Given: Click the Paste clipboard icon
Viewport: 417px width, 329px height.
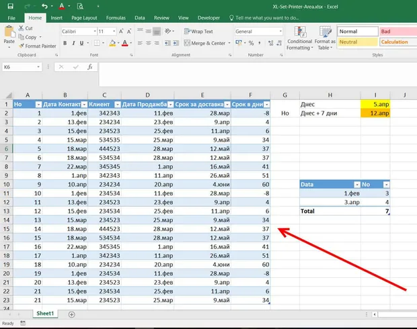Looking at the screenshot, I should tap(9, 32).
